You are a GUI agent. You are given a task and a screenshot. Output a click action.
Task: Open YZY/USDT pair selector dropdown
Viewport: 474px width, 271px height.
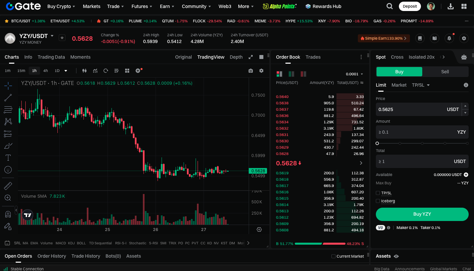[x=52, y=36]
